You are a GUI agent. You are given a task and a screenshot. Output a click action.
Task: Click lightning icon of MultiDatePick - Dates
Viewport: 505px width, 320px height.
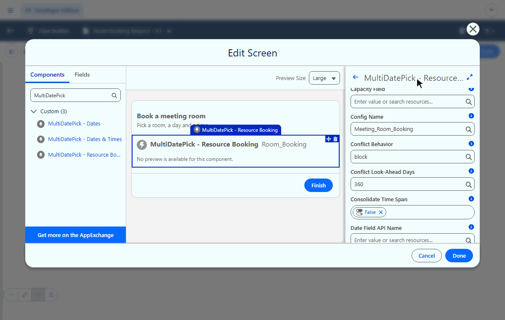pos(41,124)
